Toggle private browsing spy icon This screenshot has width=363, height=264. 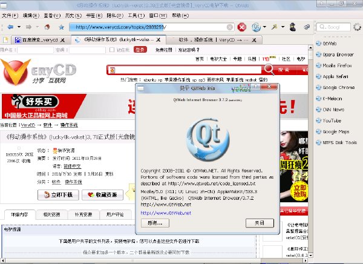[x=293, y=27]
